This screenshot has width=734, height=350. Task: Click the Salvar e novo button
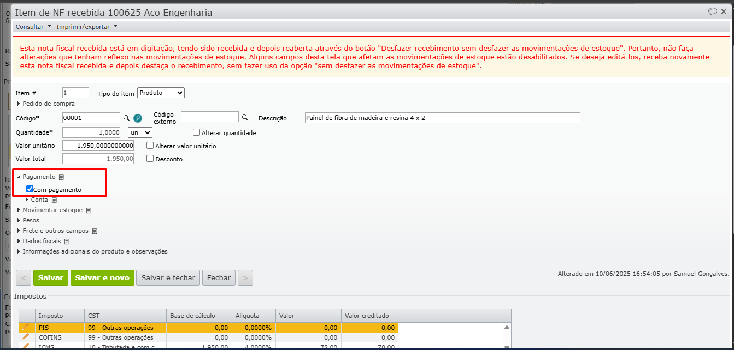pos(102,278)
